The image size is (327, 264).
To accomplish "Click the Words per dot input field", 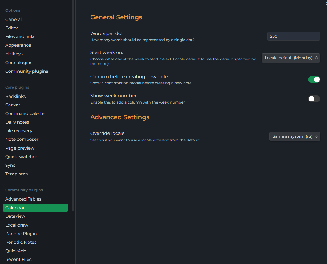I will coord(294,36).
